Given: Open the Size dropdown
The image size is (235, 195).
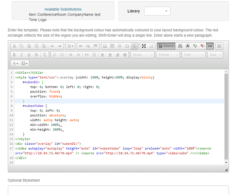Looking at the screenshot, I should pyautogui.click(x=215, y=55).
